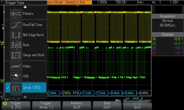Select the Setup and Hold trigger icon
This screenshot has width=184, height=110.
pyautogui.click(x=16, y=55)
